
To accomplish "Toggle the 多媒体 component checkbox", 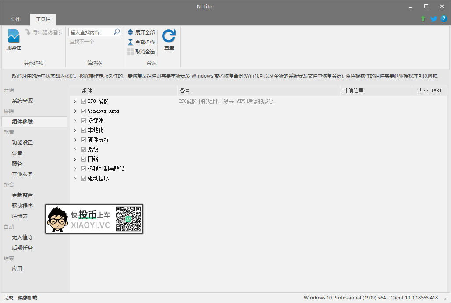I will click(83, 121).
